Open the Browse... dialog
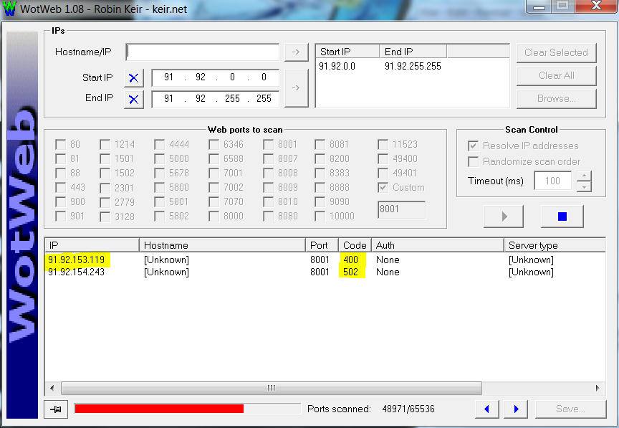Viewport: 619px width, 428px height. (556, 98)
